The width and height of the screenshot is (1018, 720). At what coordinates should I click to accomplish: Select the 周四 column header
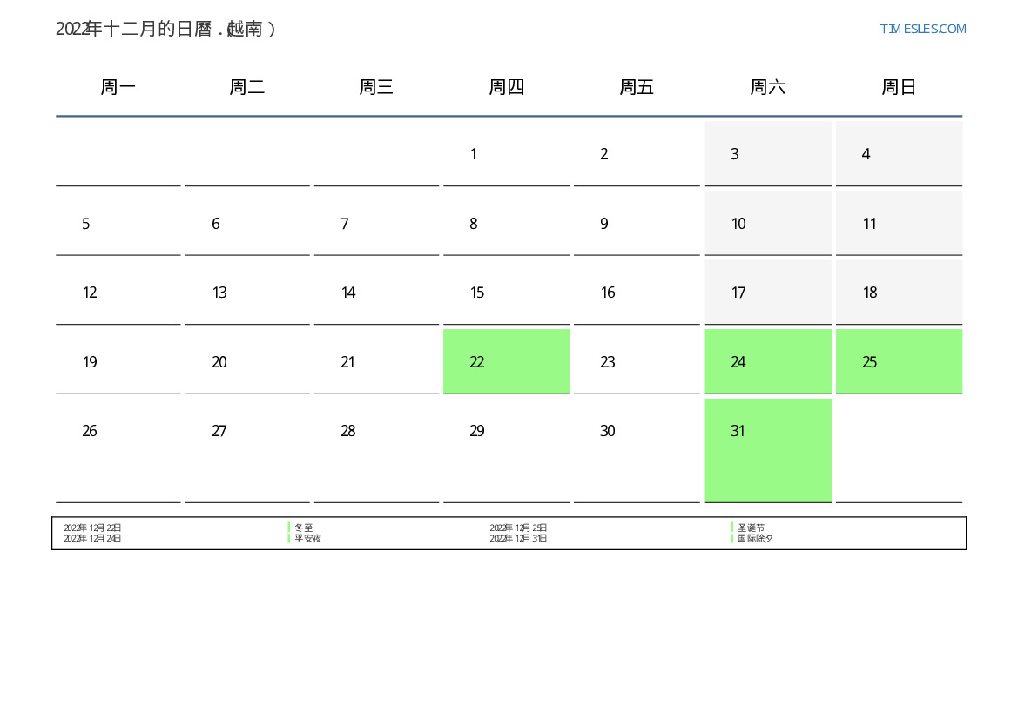pyautogui.click(x=507, y=87)
